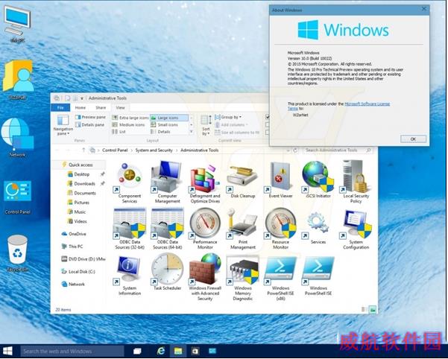Open Computer Management shortcut
The image size is (448, 359).
coord(167,182)
